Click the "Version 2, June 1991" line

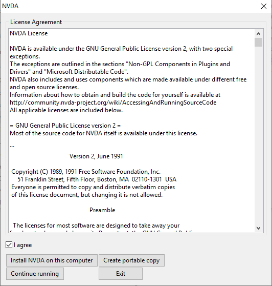(x=96, y=156)
